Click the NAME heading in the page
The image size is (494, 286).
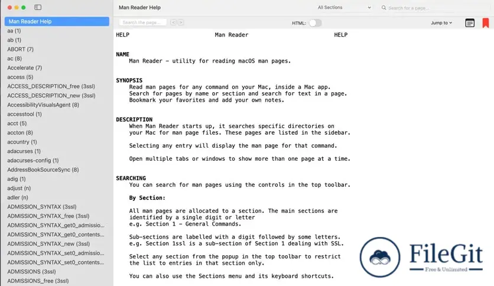coord(122,54)
